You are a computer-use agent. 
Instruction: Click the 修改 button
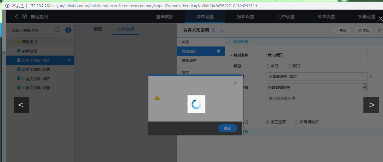[363, 30]
